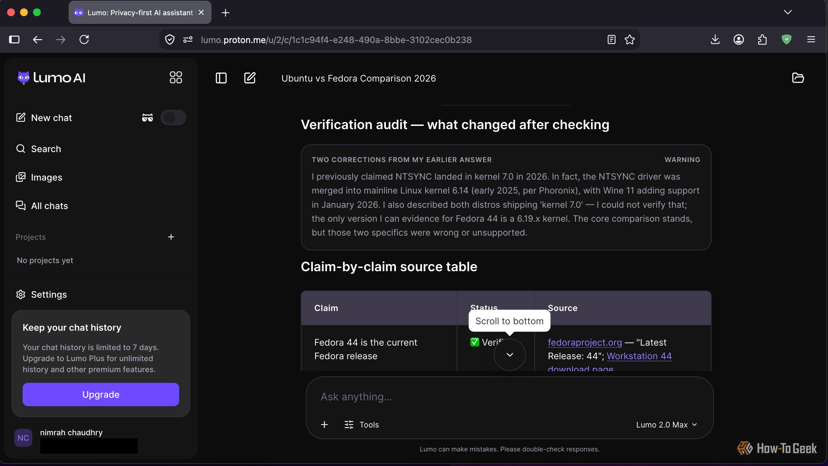Open the extensions puzzle icon
828x466 pixels.
click(762, 40)
